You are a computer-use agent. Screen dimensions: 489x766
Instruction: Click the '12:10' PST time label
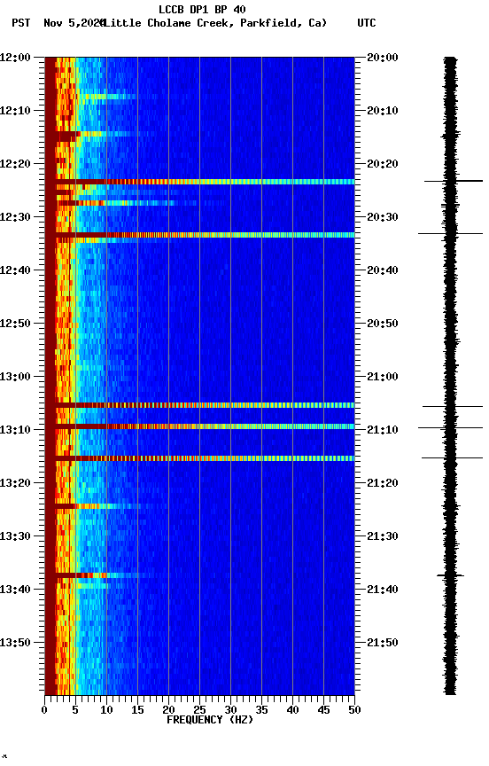pos(15,111)
